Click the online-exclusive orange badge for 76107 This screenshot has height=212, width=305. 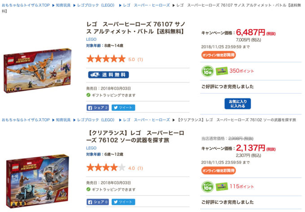[218, 55]
